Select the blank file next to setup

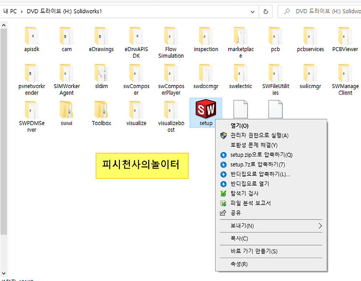point(241,109)
